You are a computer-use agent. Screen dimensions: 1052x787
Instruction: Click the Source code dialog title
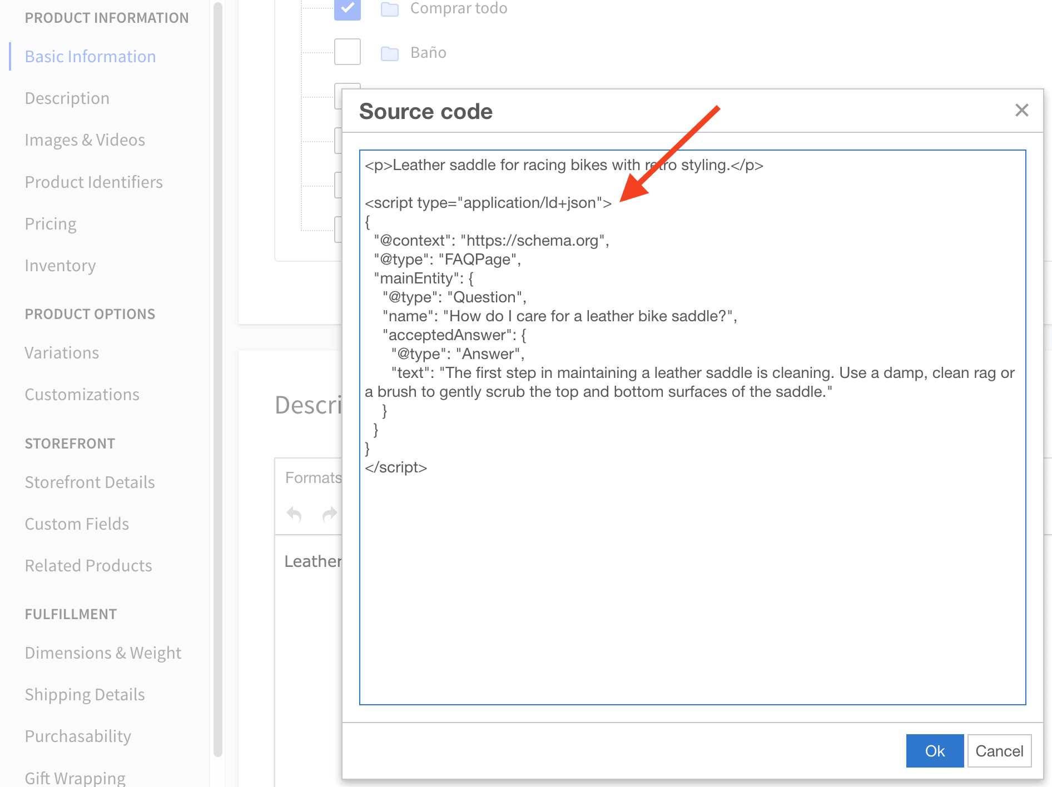coord(426,112)
